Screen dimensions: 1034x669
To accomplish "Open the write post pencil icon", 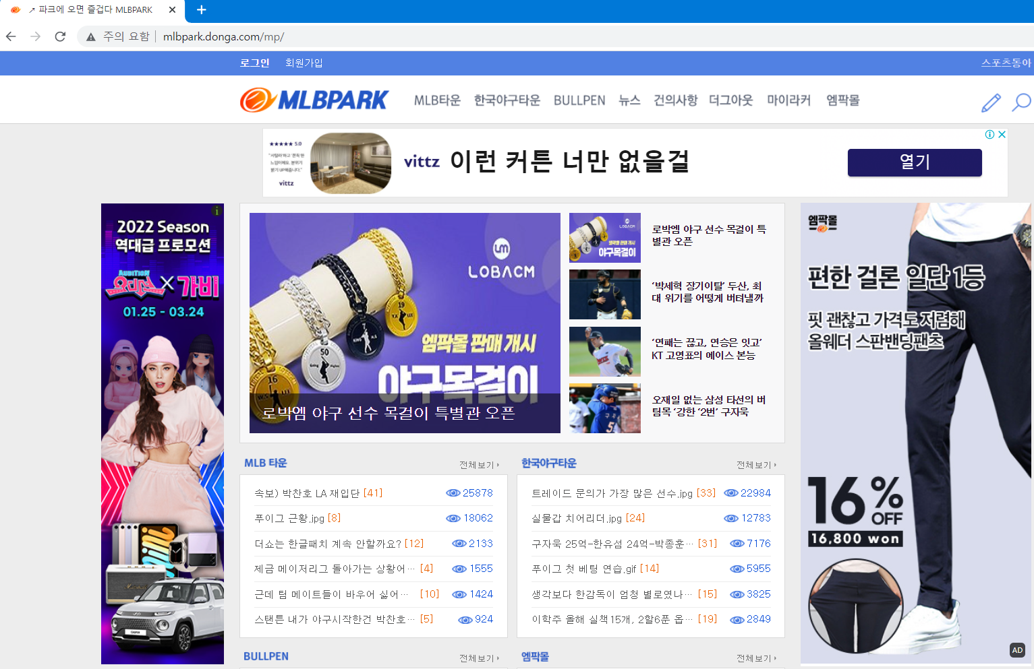I will 991,102.
